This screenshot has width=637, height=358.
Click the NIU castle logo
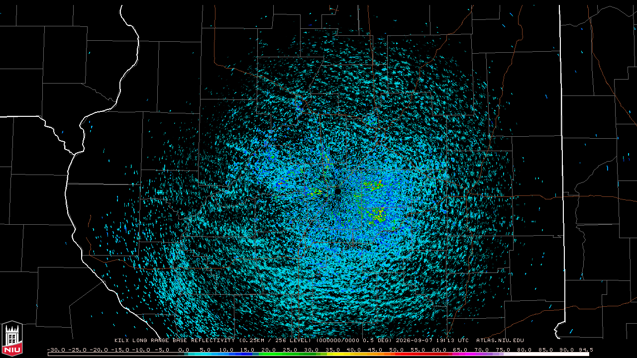12,340
